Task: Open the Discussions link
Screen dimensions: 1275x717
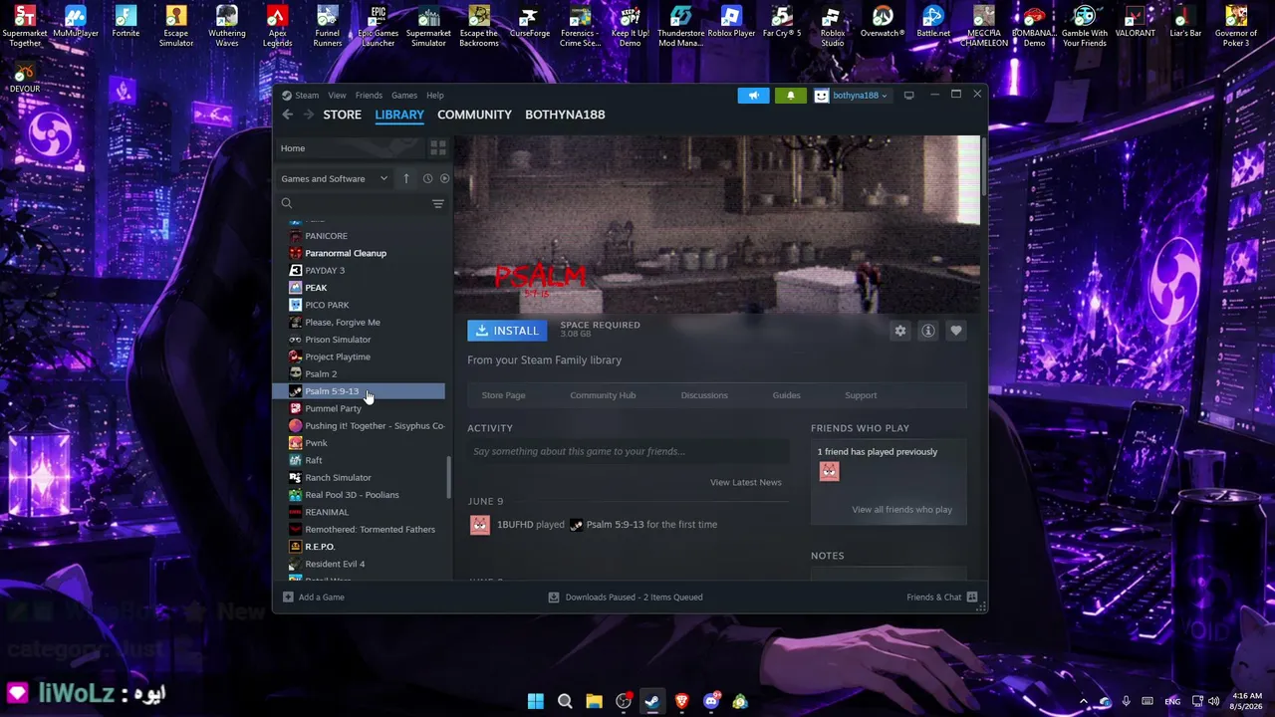Action: 704,395
